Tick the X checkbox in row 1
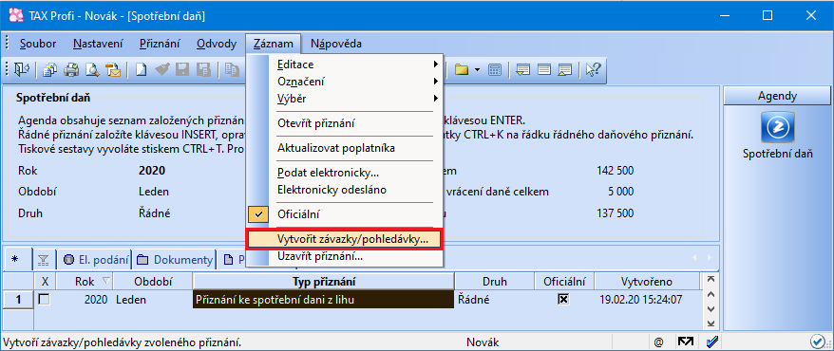Viewport: 834px width, 351px height. [x=45, y=300]
